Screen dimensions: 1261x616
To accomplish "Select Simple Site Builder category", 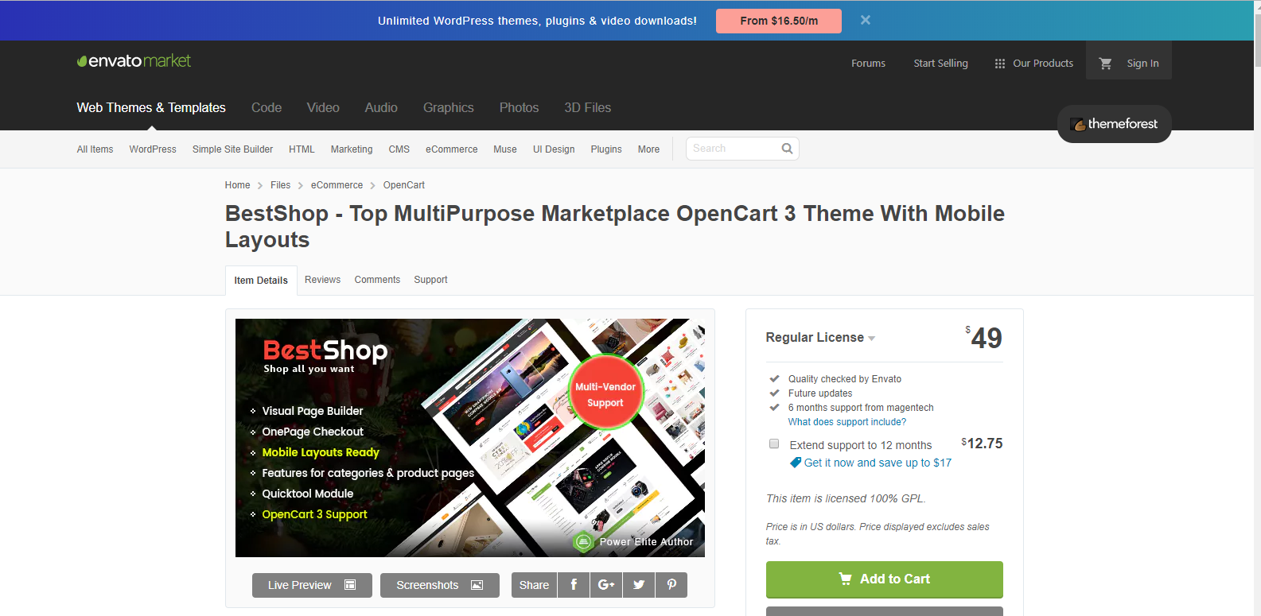I will coord(232,149).
